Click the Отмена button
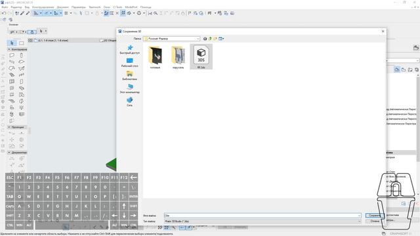 (x=374, y=222)
